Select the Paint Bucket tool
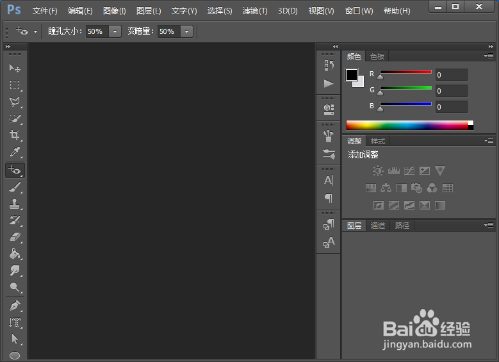 (x=15, y=254)
